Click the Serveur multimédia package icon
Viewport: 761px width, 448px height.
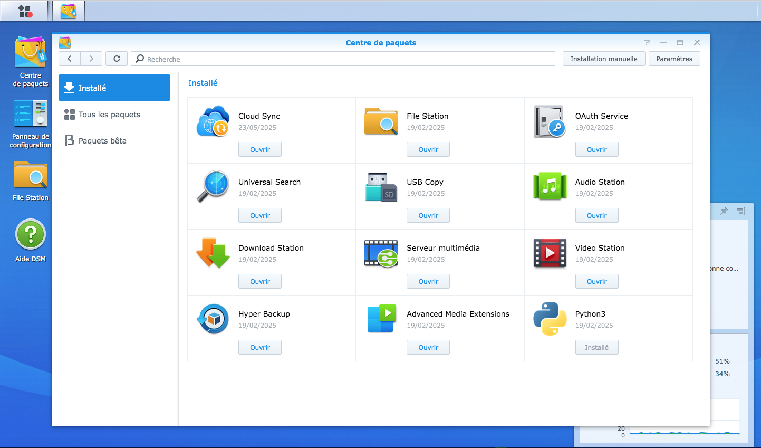click(x=381, y=253)
